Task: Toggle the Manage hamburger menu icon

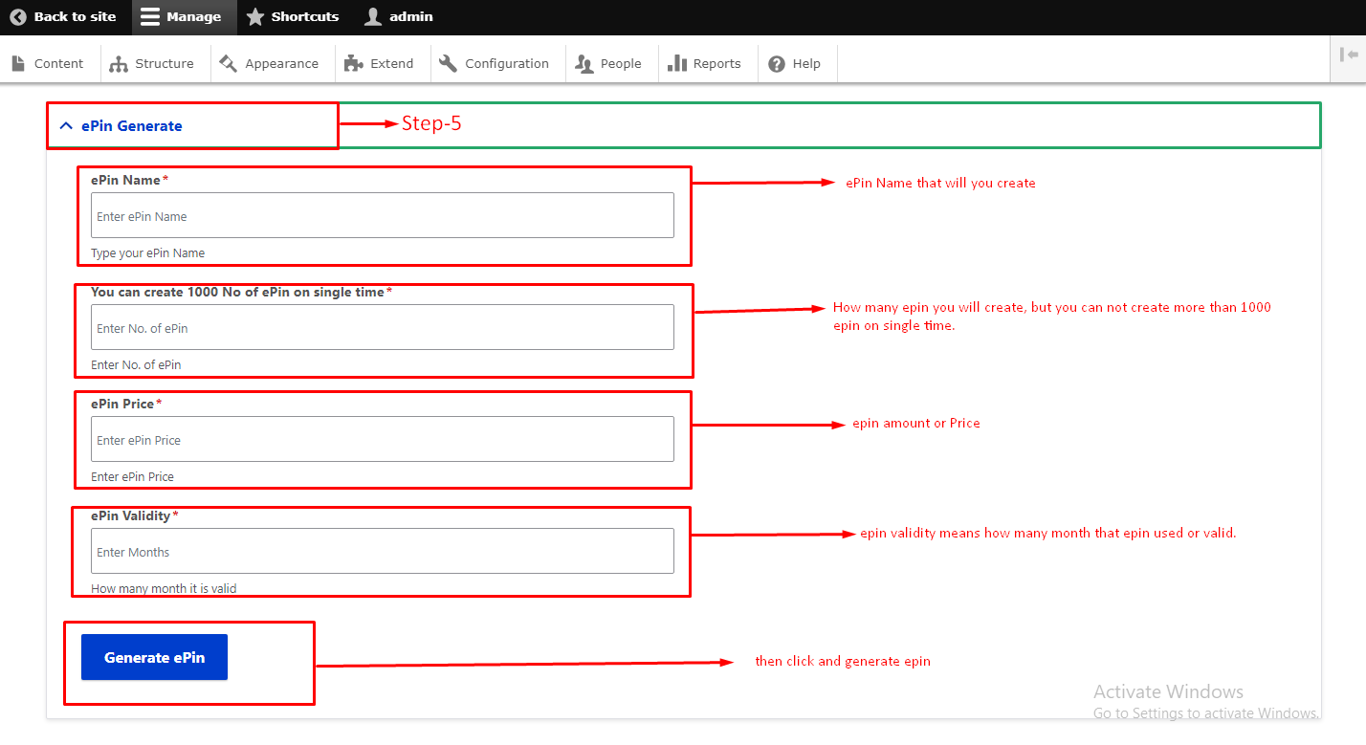Action: tap(150, 17)
